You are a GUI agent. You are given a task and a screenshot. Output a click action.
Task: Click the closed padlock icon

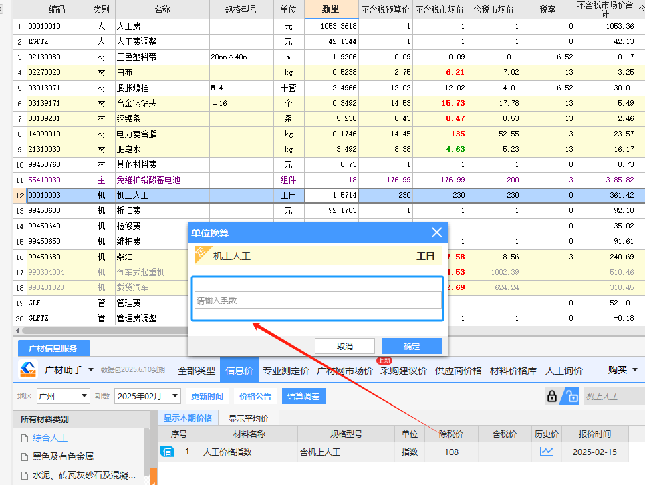552,396
